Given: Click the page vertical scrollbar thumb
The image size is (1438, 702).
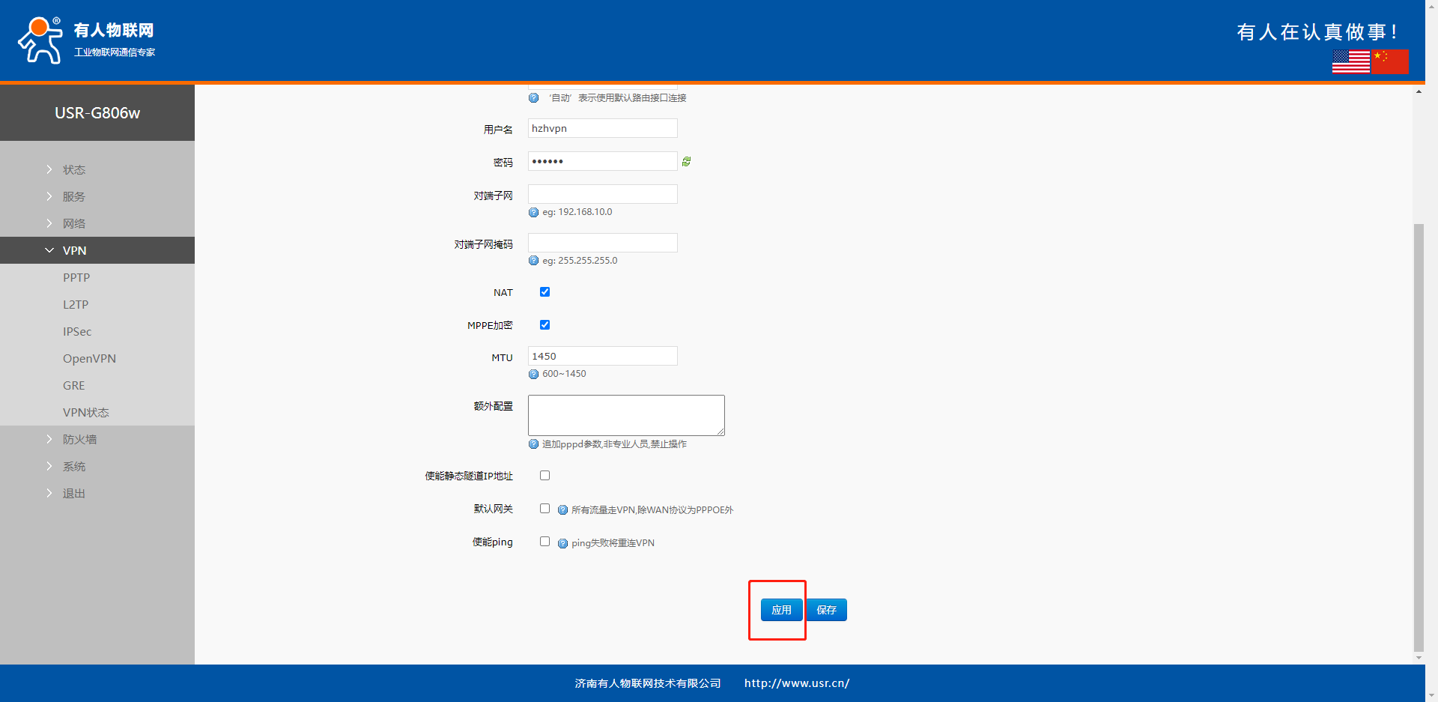Looking at the screenshot, I should (x=1419, y=435).
